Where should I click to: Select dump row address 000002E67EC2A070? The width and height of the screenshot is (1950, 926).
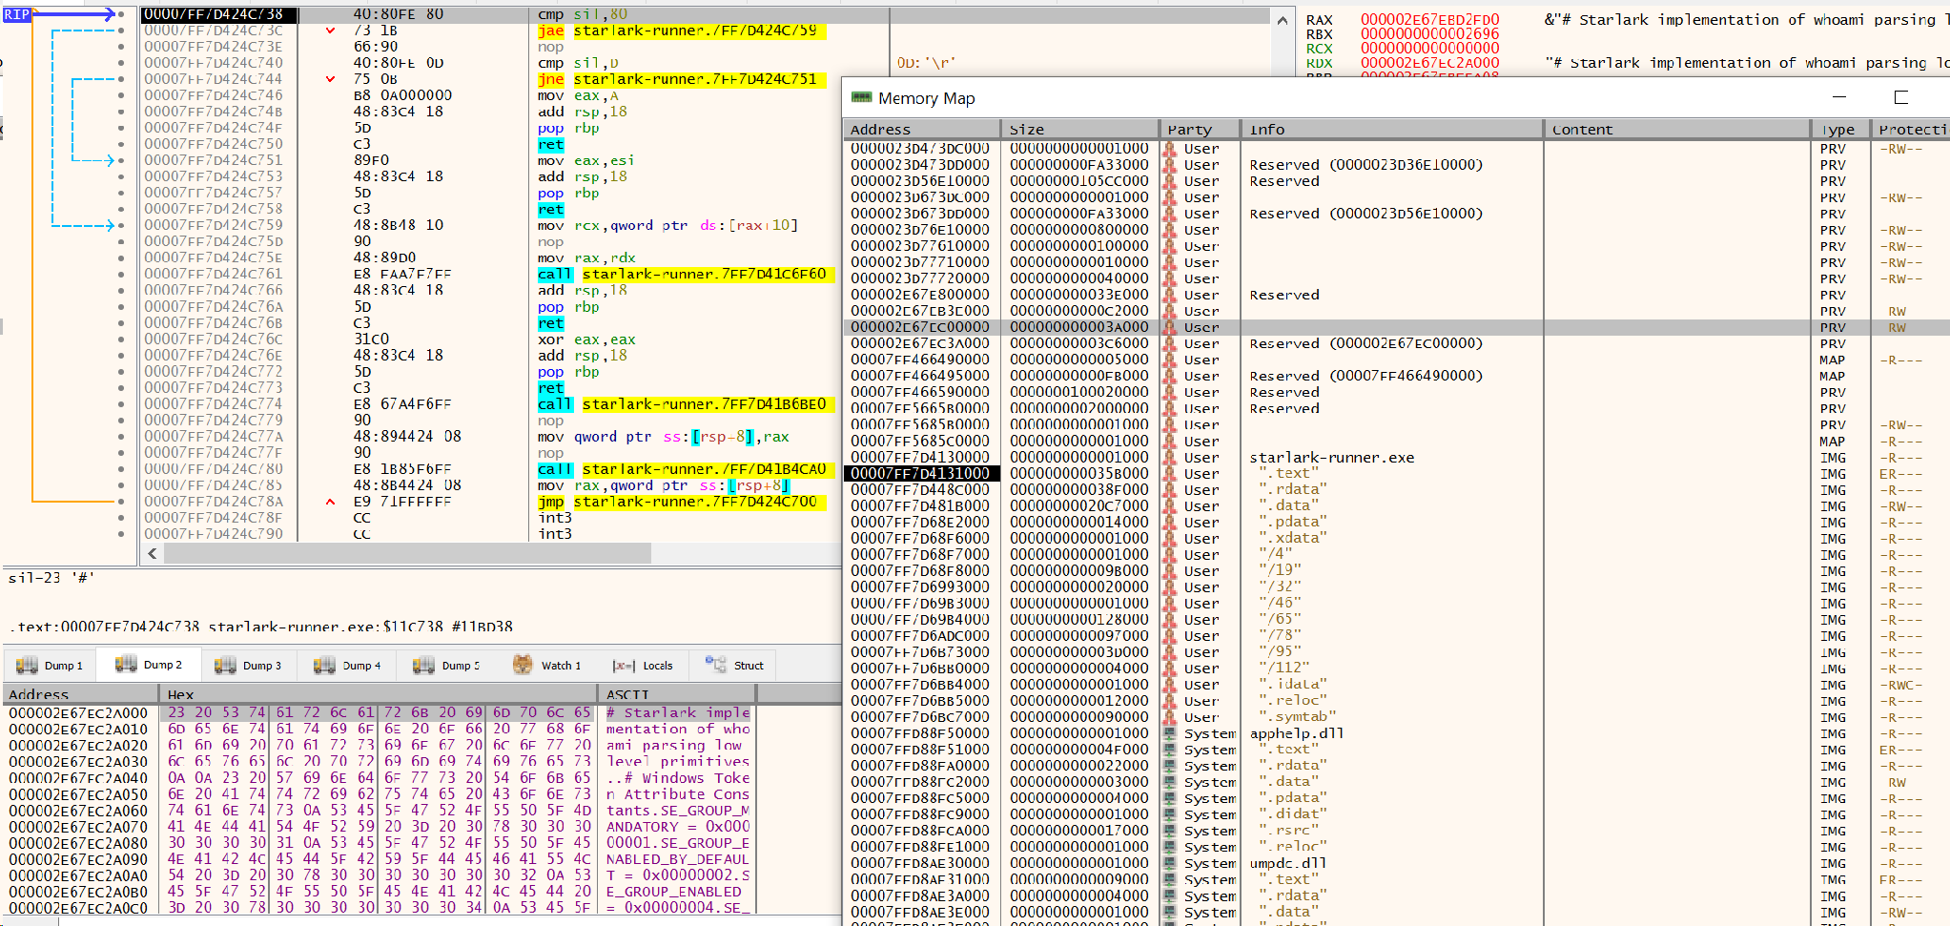(x=78, y=827)
